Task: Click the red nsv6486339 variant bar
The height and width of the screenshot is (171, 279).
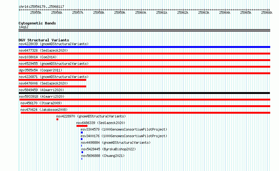Action: [x=82, y=126]
